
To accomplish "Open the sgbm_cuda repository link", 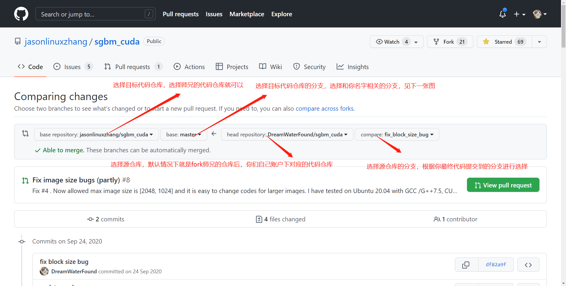I will click(117, 42).
